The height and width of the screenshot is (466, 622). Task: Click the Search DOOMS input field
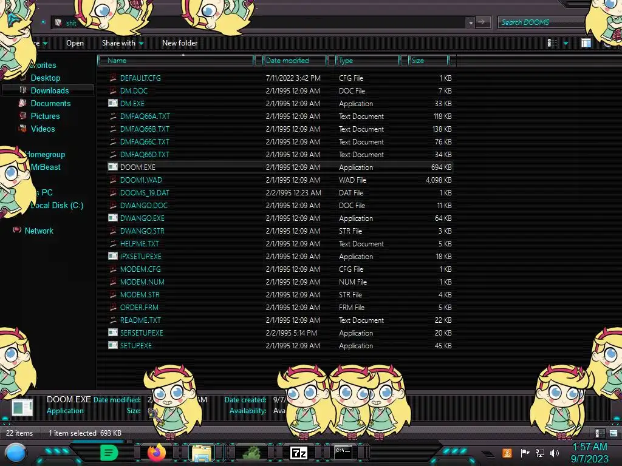(541, 22)
